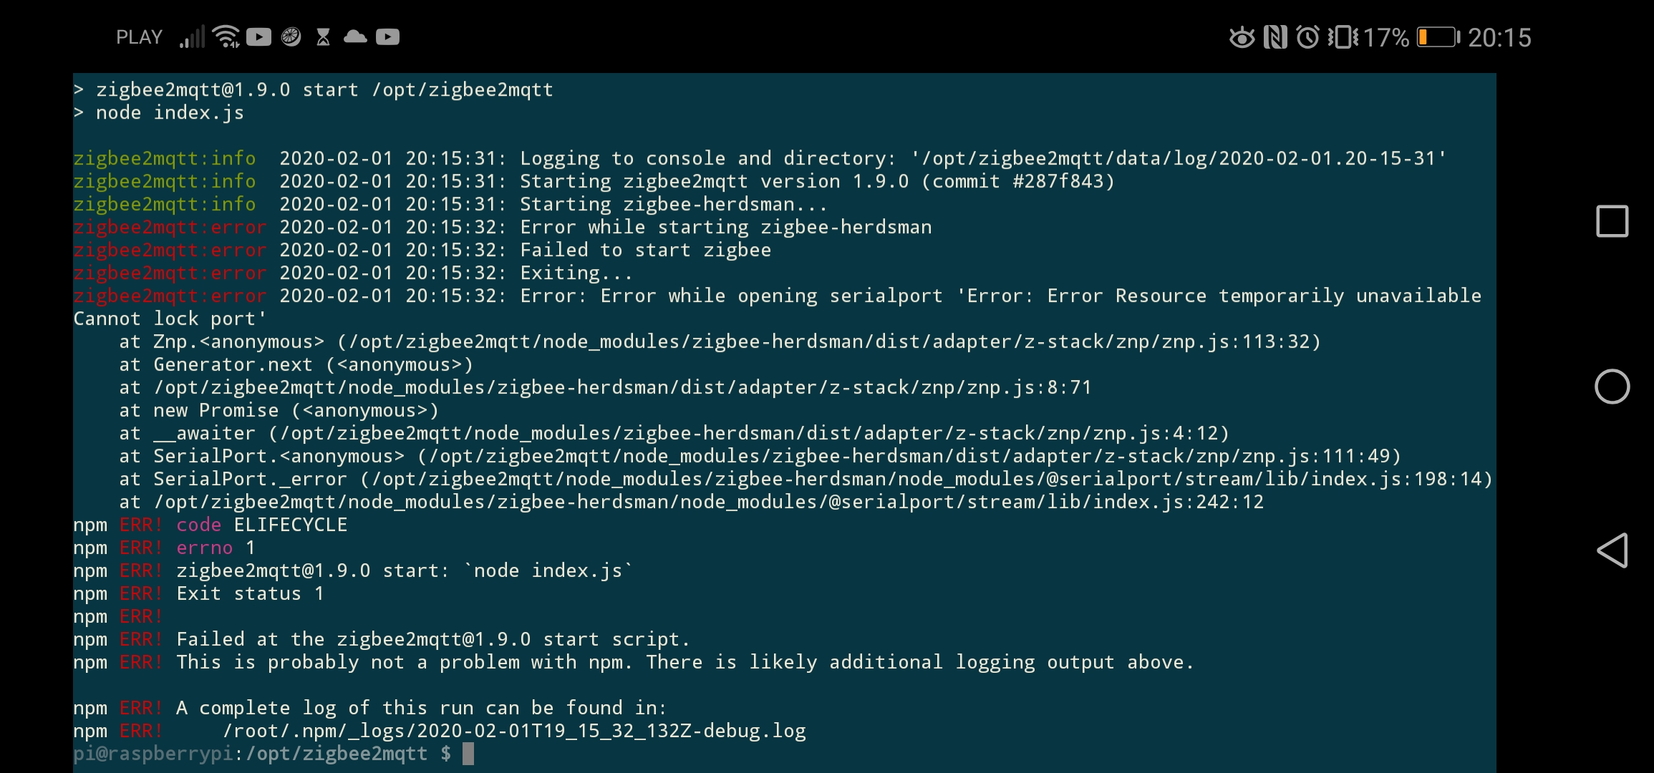Tap the NFC status icon
Screen dimensions: 1654x773
point(1275,37)
